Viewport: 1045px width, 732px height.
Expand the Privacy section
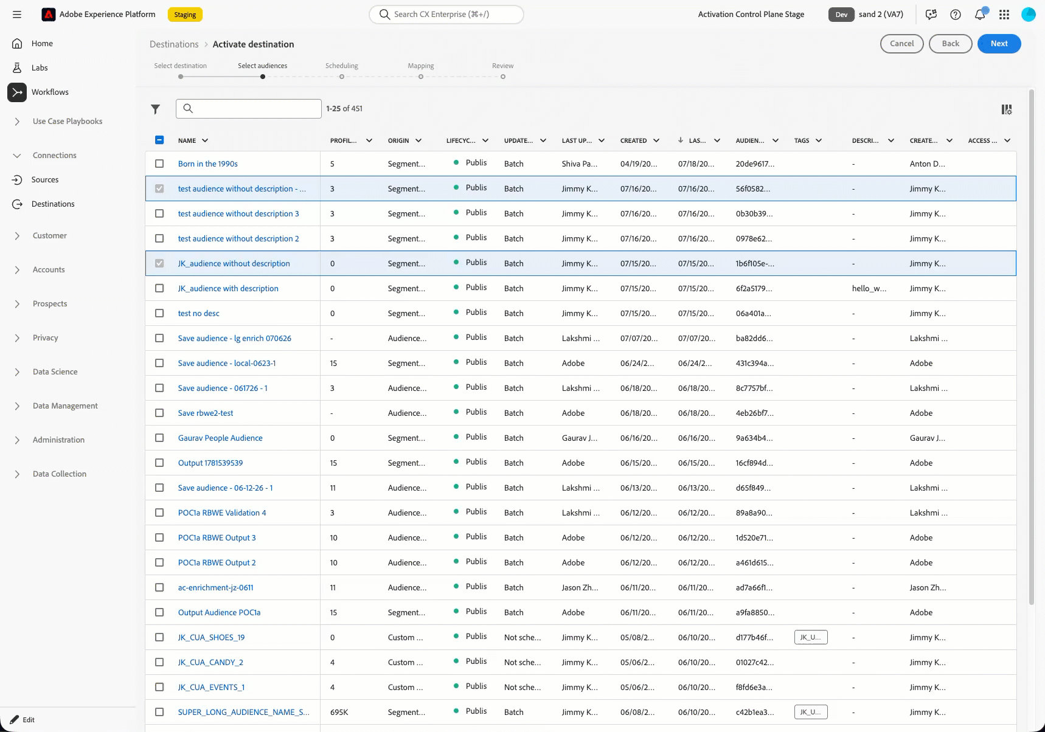[x=17, y=338]
